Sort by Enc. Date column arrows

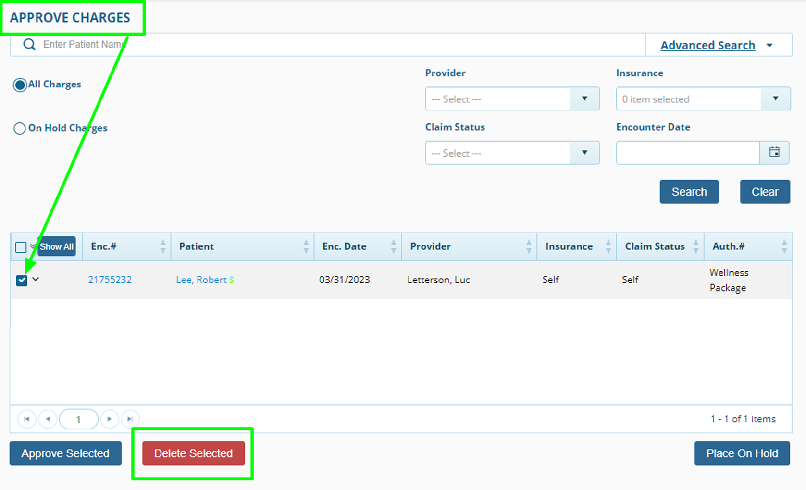pos(394,246)
